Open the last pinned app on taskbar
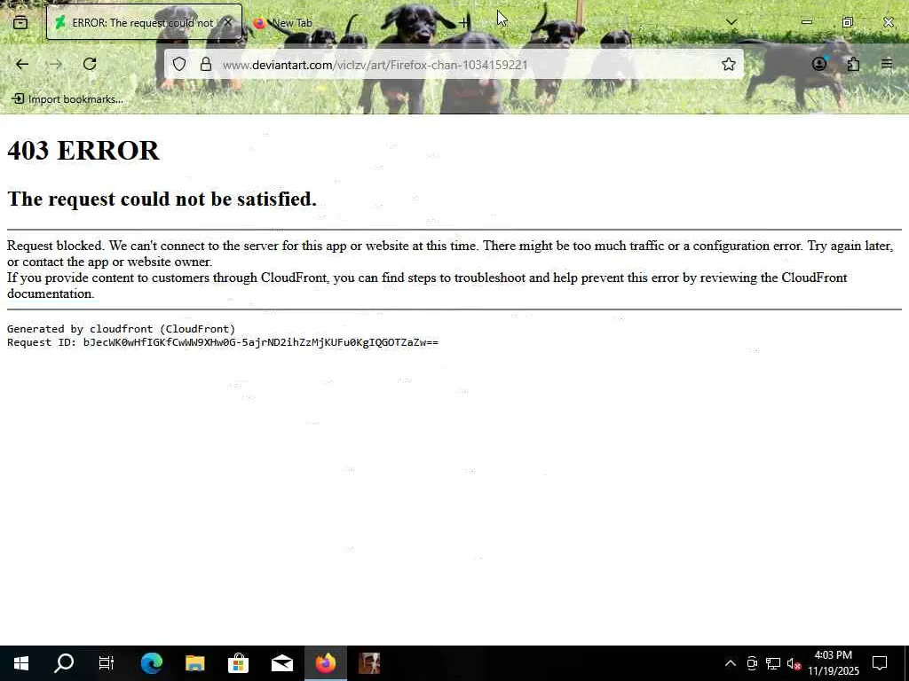The width and height of the screenshot is (909, 681). (x=368, y=663)
